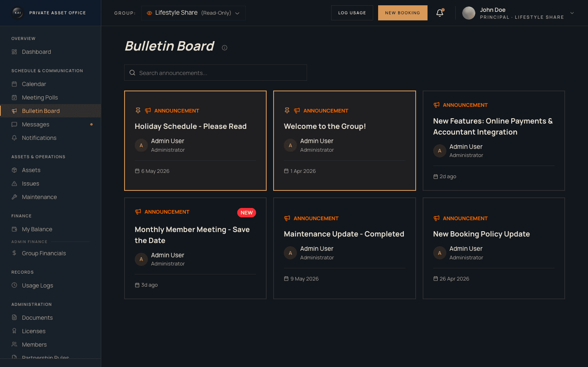Click the Maintenance wrench icon

pyautogui.click(x=14, y=197)
